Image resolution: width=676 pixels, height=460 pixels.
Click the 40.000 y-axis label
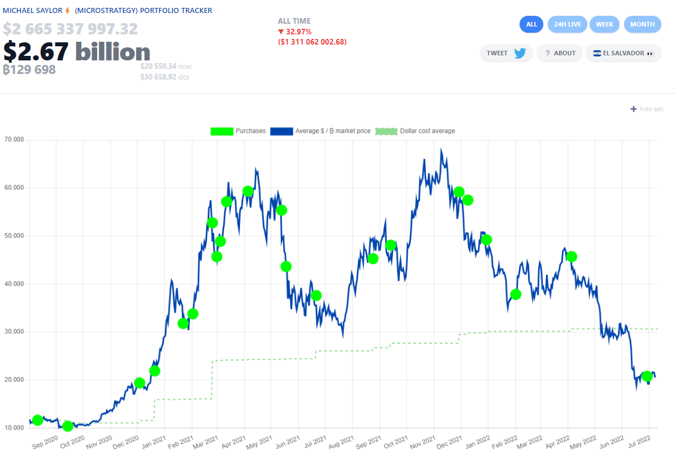[x=14, y=284]
